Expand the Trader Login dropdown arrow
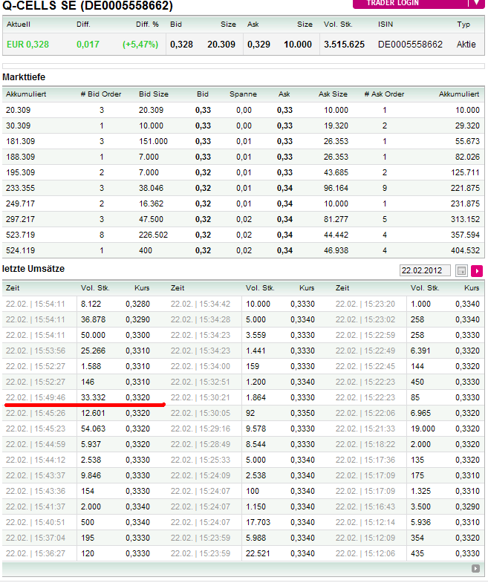This screenshot has width=488, height=583. 477,3
